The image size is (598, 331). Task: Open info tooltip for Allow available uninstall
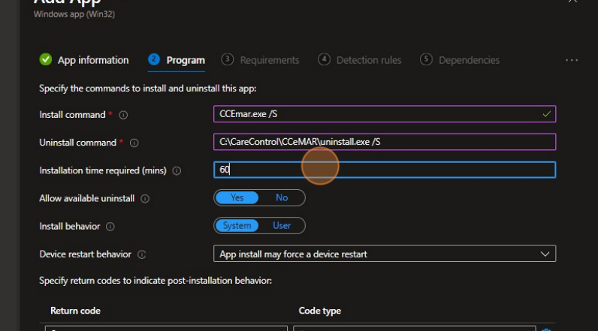coord(145,198)
